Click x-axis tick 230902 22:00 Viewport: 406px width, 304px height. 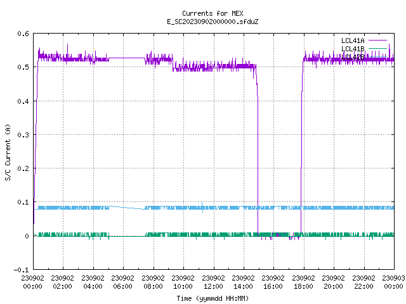tap(363, 282)
